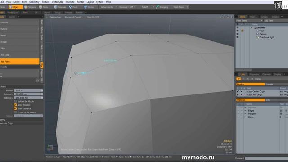This screenshot has height=162, width=288.
Task: Expand the Edges statistics row
Action: pos(245,111)
